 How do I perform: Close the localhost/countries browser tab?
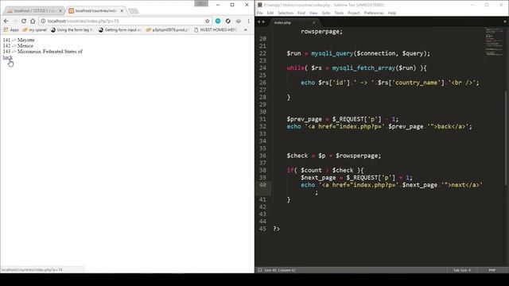click(122, 10)
